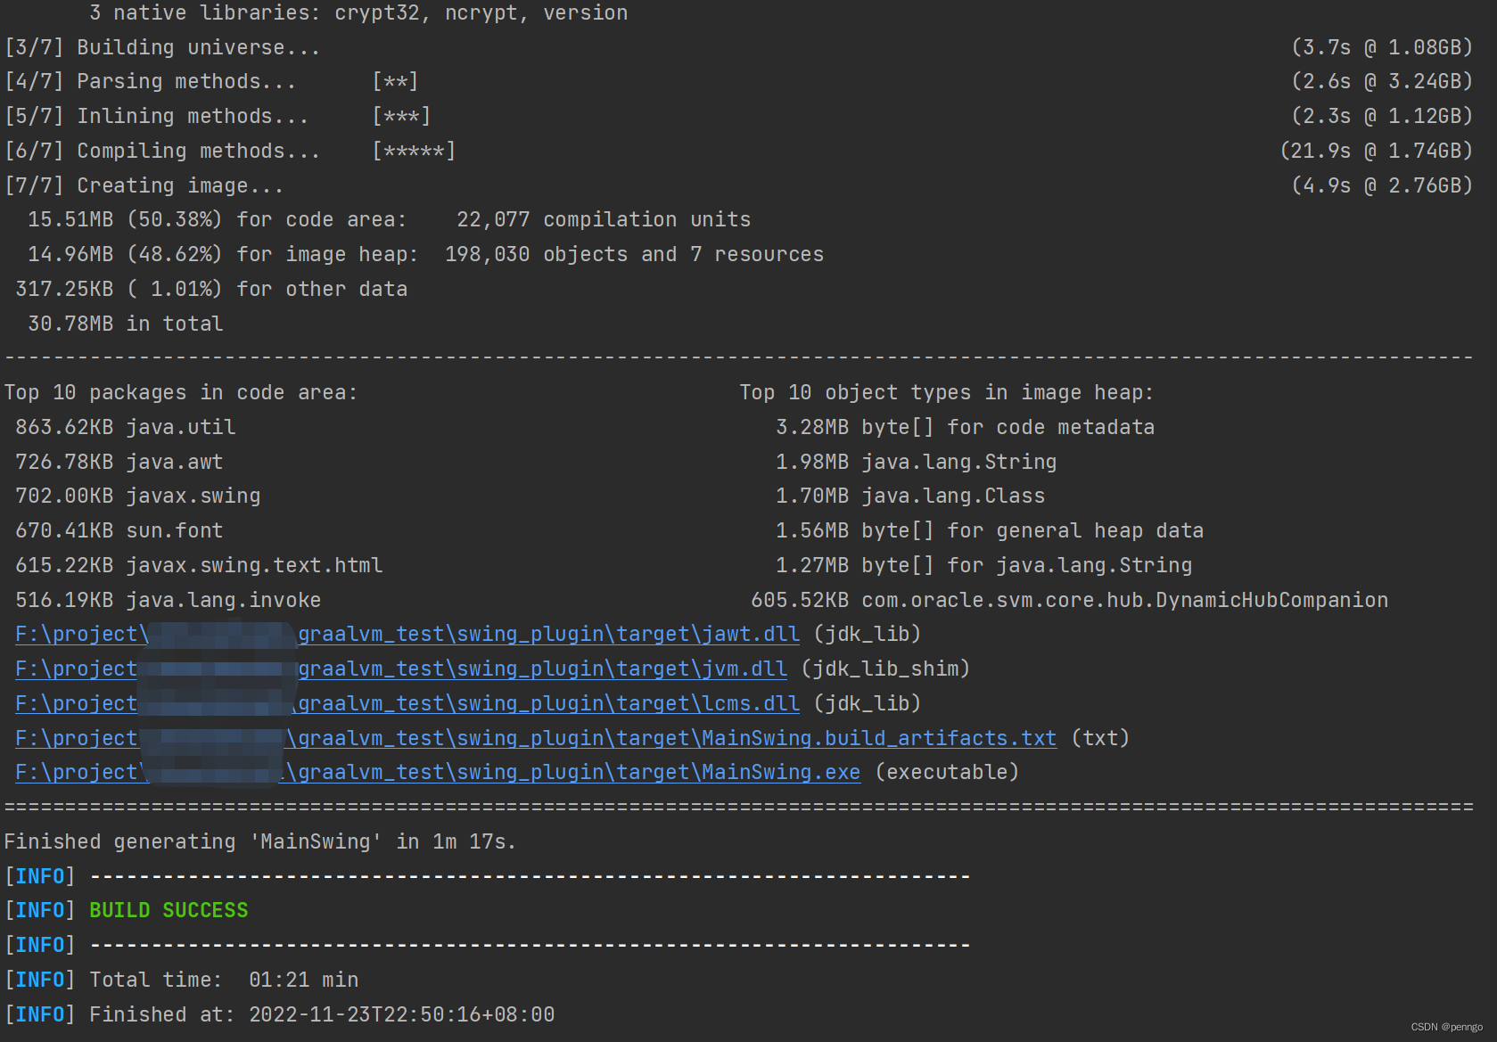Open the MainSwing.build_artifacts.txt path link

click(536, 738)
